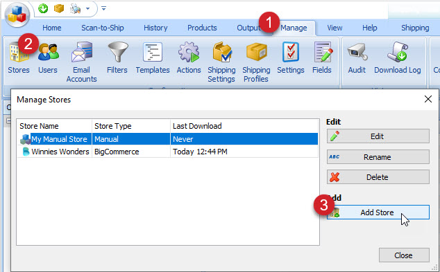Viewport: 440px width, 272px height.
Task: Switch to the View tab
Action: (x=335, y=28)
